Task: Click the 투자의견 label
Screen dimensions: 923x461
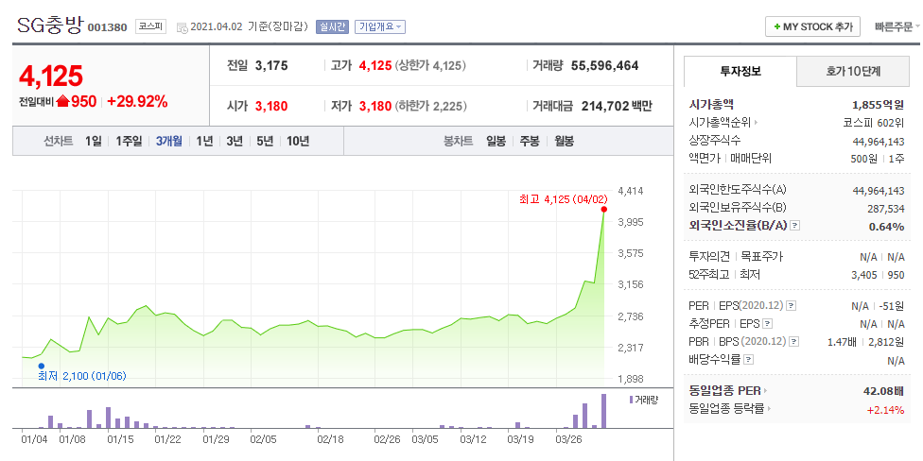Action: (708, 256)
